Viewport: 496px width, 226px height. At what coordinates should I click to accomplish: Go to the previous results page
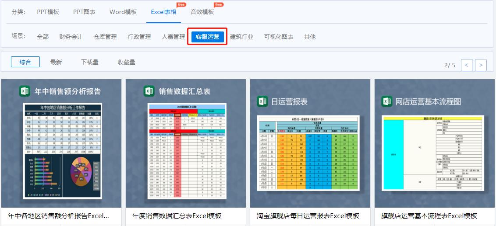click(x=467, y=65)
